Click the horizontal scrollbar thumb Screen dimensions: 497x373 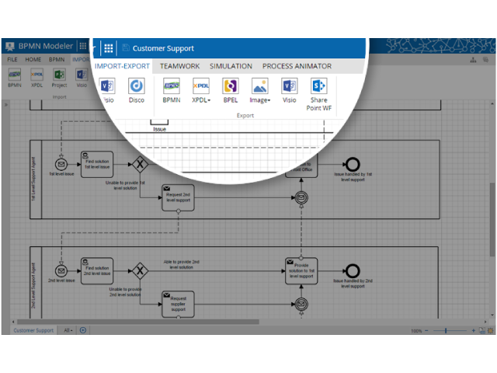coord(138,322)
